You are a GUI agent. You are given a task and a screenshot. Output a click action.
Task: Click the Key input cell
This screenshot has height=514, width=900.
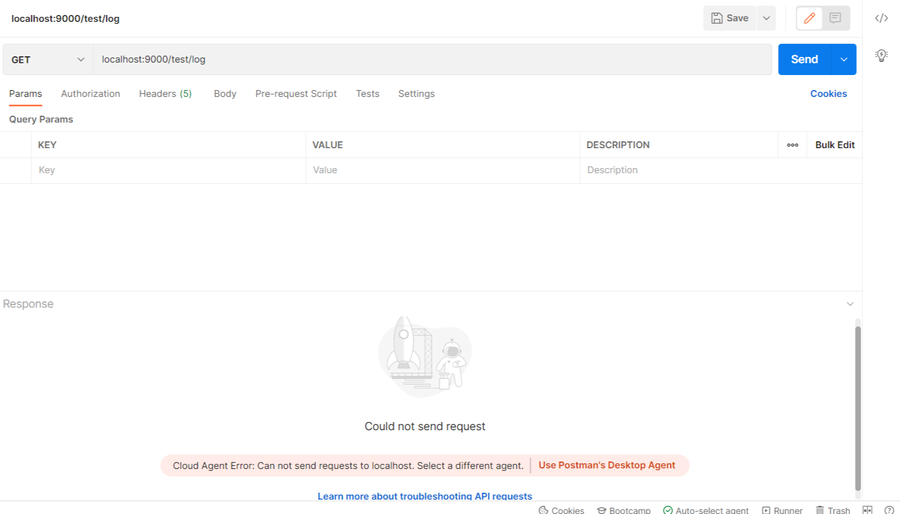(168, 170)
